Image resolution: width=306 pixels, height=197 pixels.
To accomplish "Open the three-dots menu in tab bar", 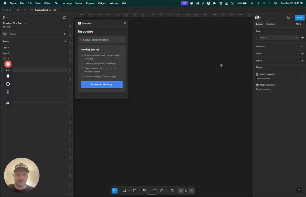I will [302, 10].
